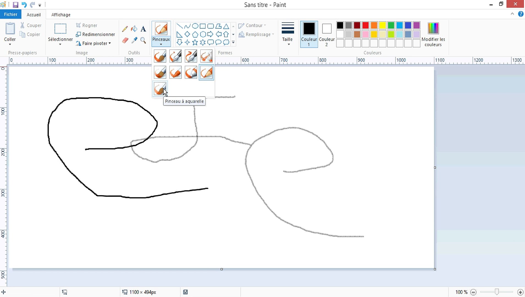
Task: Switch to the Accueil tab
Action: pyautogui.click(x=34, y=15)
